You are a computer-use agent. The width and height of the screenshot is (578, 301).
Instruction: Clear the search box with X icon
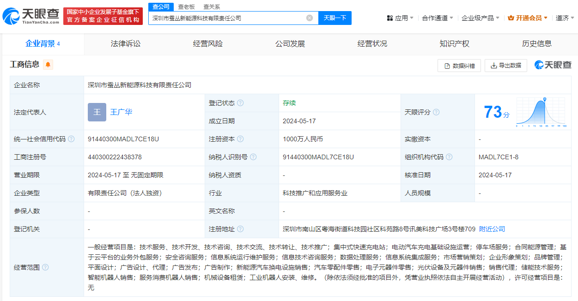pos(310,18)
